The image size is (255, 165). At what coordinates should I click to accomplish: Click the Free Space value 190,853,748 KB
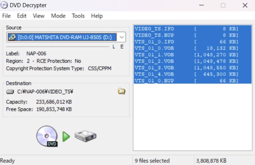(54, 109)
